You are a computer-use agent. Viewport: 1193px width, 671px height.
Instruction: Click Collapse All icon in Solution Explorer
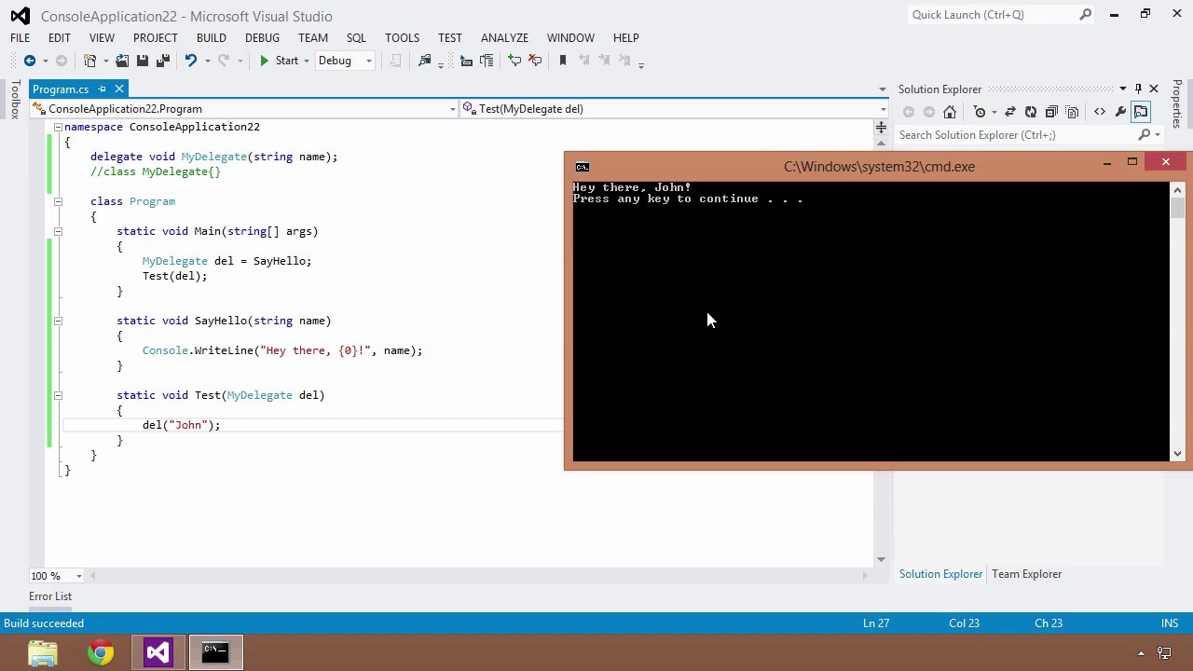tap(1051, 112)
